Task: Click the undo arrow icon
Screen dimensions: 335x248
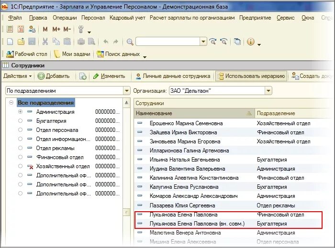Action: 106,42
